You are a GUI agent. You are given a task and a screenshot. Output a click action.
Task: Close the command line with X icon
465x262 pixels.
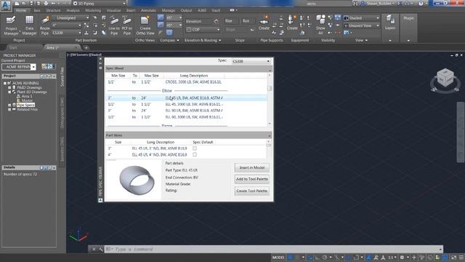[94, 249]
